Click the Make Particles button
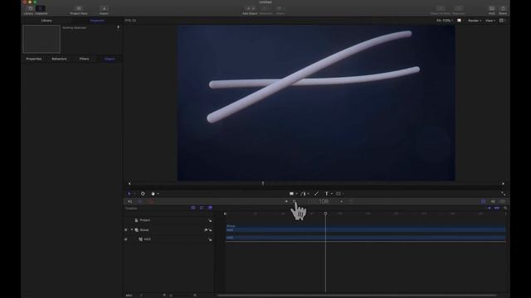 (441, 10)
